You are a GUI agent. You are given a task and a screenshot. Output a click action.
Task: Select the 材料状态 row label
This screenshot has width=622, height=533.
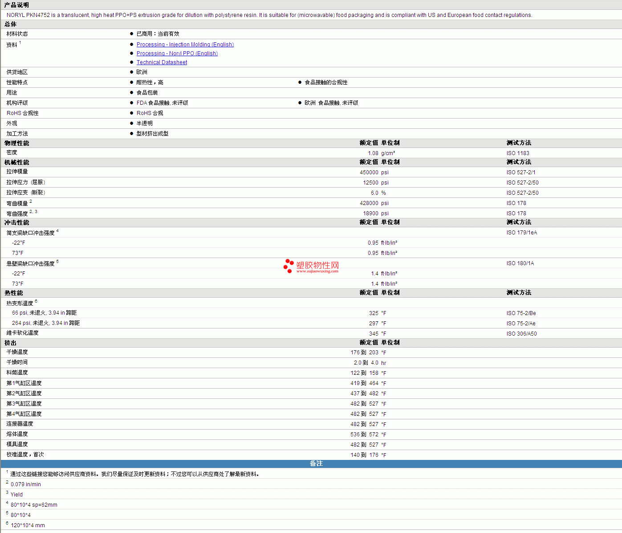tap(17, 34)
